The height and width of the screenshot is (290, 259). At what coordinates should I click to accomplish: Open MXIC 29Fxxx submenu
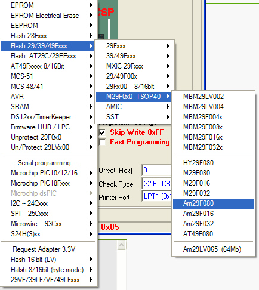click(134, 66)
